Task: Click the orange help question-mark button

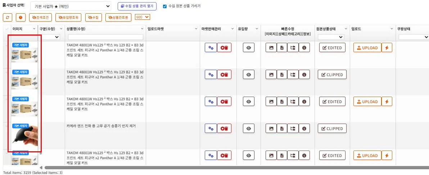Action: (x=21, y=17)
